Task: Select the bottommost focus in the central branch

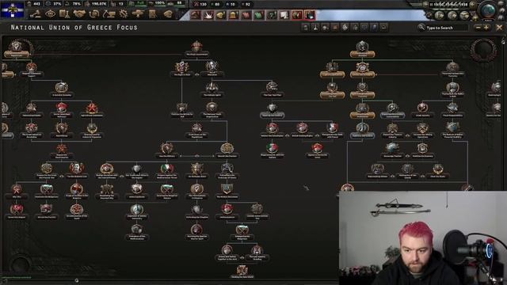Action: 242,272
